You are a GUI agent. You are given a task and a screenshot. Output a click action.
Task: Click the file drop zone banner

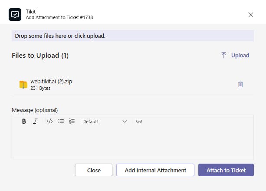132,36
